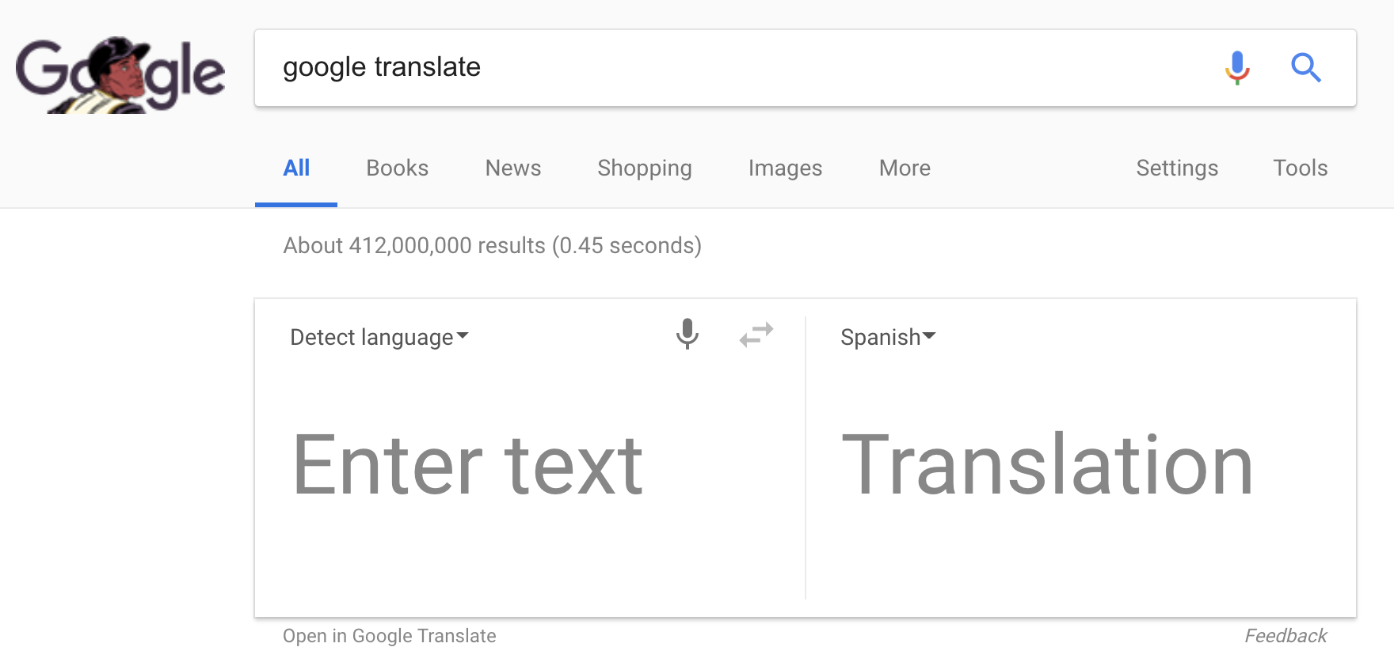Expand the Spanish target language dropdown
Screen dimensions: 1394x666
pyautogui.click(x=888, y=338)
